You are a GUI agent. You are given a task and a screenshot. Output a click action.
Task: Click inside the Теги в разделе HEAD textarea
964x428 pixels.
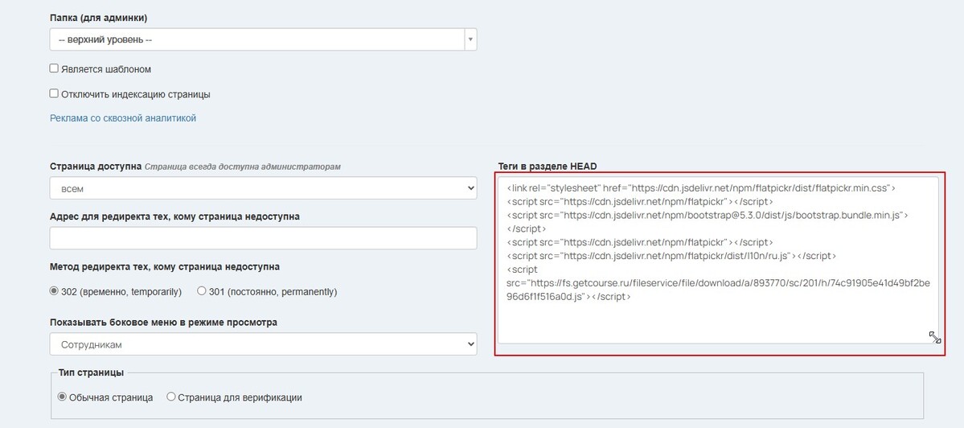click(x=718, y=260)
